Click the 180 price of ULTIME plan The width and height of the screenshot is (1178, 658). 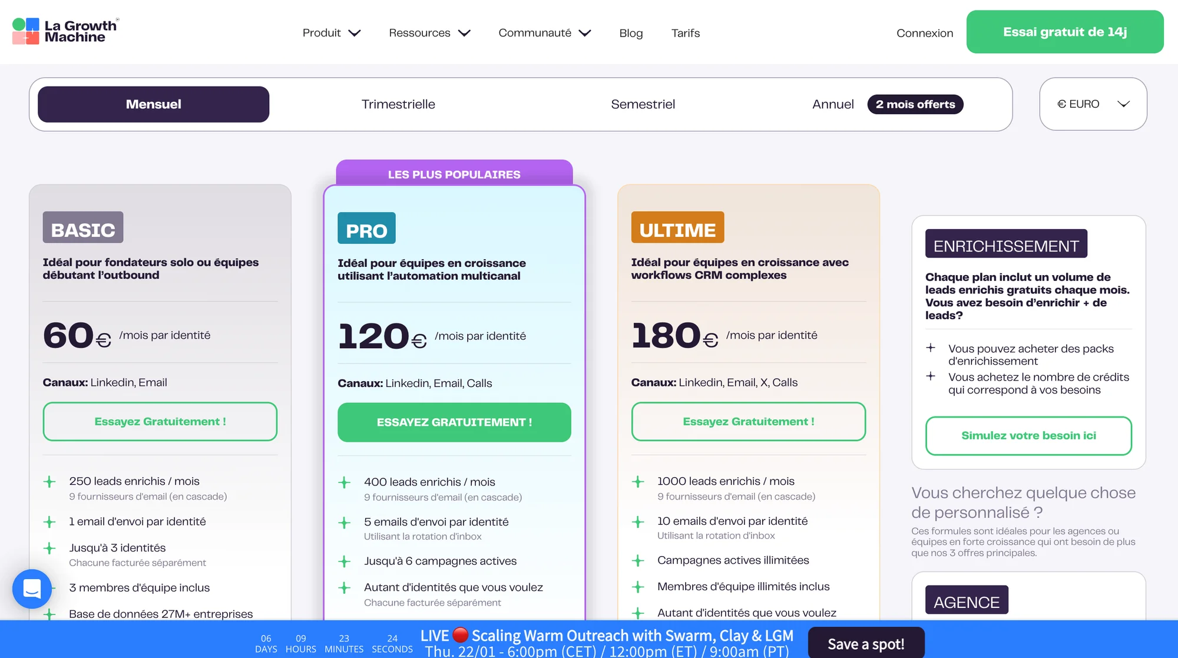click(x=666, y=336)
